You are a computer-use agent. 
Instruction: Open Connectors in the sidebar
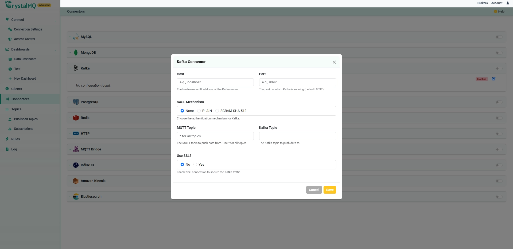30,99
